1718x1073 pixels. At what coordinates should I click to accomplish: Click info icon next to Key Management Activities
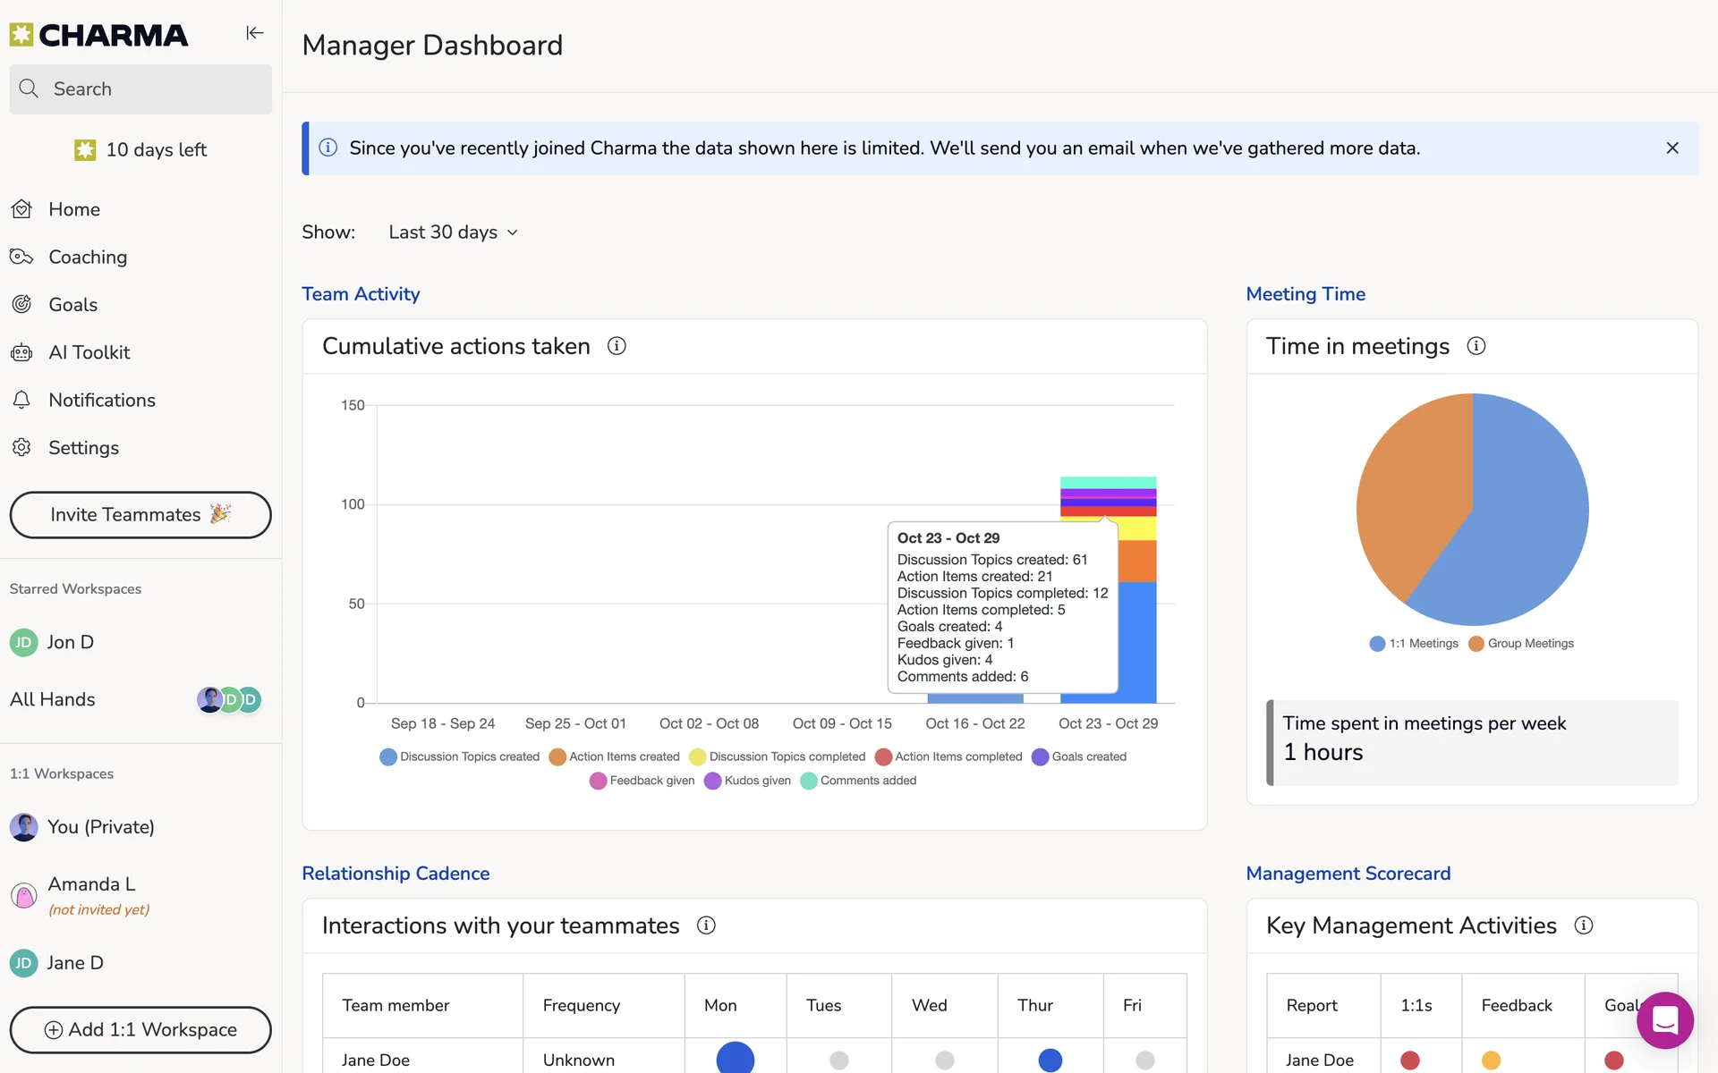[x=1584, y=925]
